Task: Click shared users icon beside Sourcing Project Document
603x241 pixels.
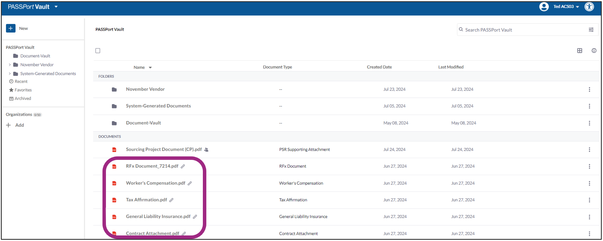Action: [206, 150]
